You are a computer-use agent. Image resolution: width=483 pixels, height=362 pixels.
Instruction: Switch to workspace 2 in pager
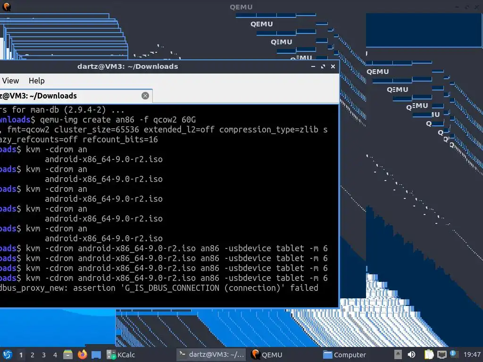[33, 355]
